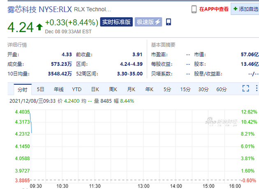
Task: Select the 5分 chart tab
Action: [x=167, y=90]
